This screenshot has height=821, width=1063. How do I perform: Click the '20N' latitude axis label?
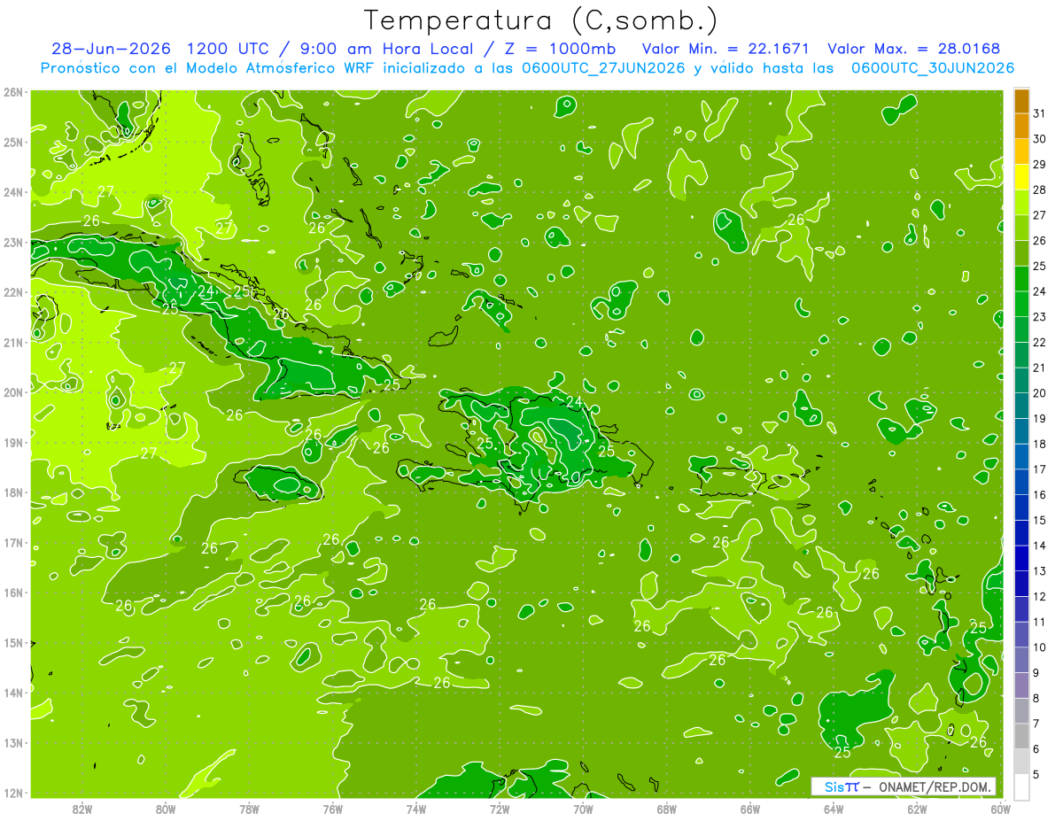pos(13,392)
